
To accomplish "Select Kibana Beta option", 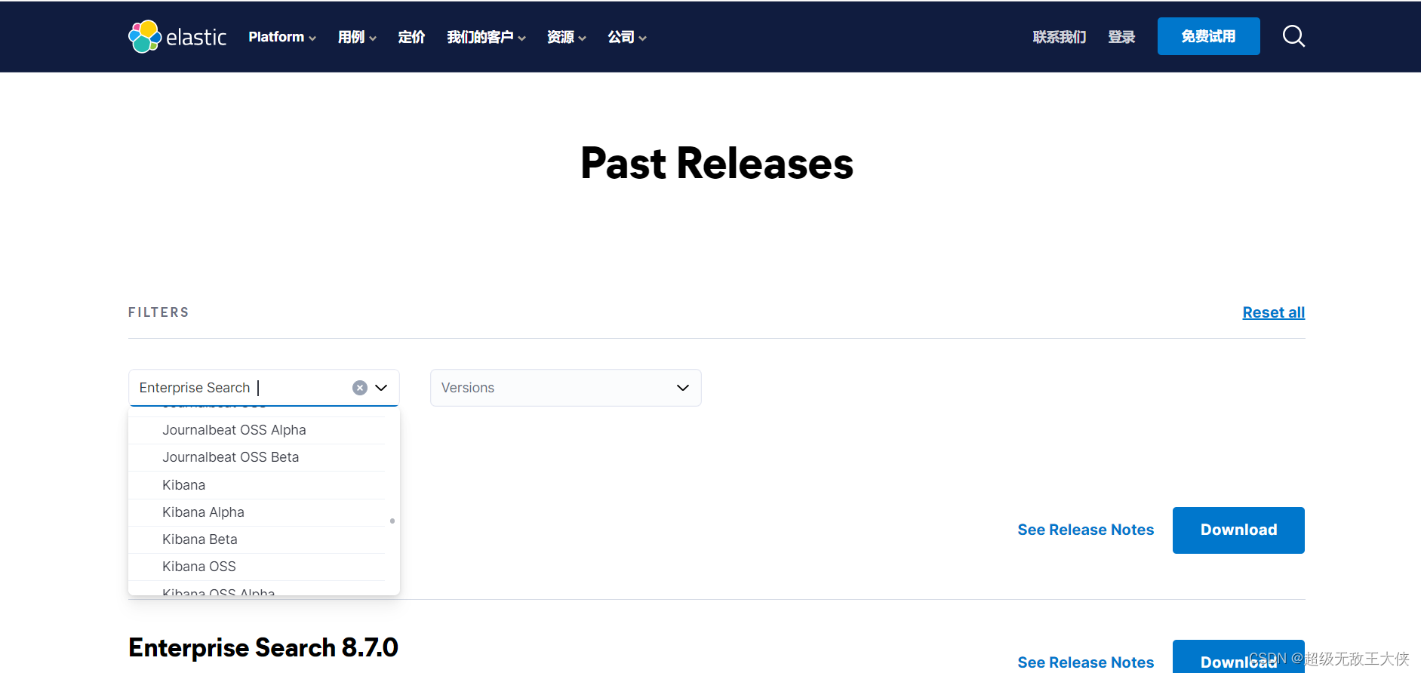I will (x=257, y=539).
